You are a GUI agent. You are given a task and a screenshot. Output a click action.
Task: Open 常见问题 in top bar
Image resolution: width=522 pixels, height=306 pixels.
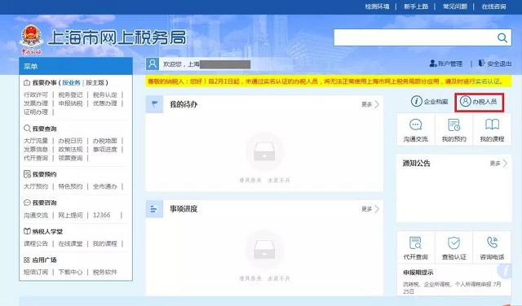point(455,7)
